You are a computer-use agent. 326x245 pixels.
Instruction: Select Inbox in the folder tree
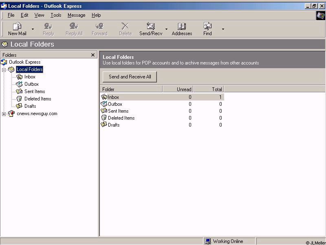pos(30,77)
